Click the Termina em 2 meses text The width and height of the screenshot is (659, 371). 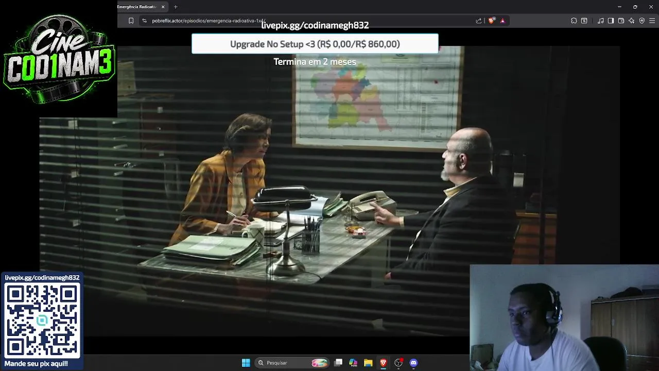pos(315,61)
